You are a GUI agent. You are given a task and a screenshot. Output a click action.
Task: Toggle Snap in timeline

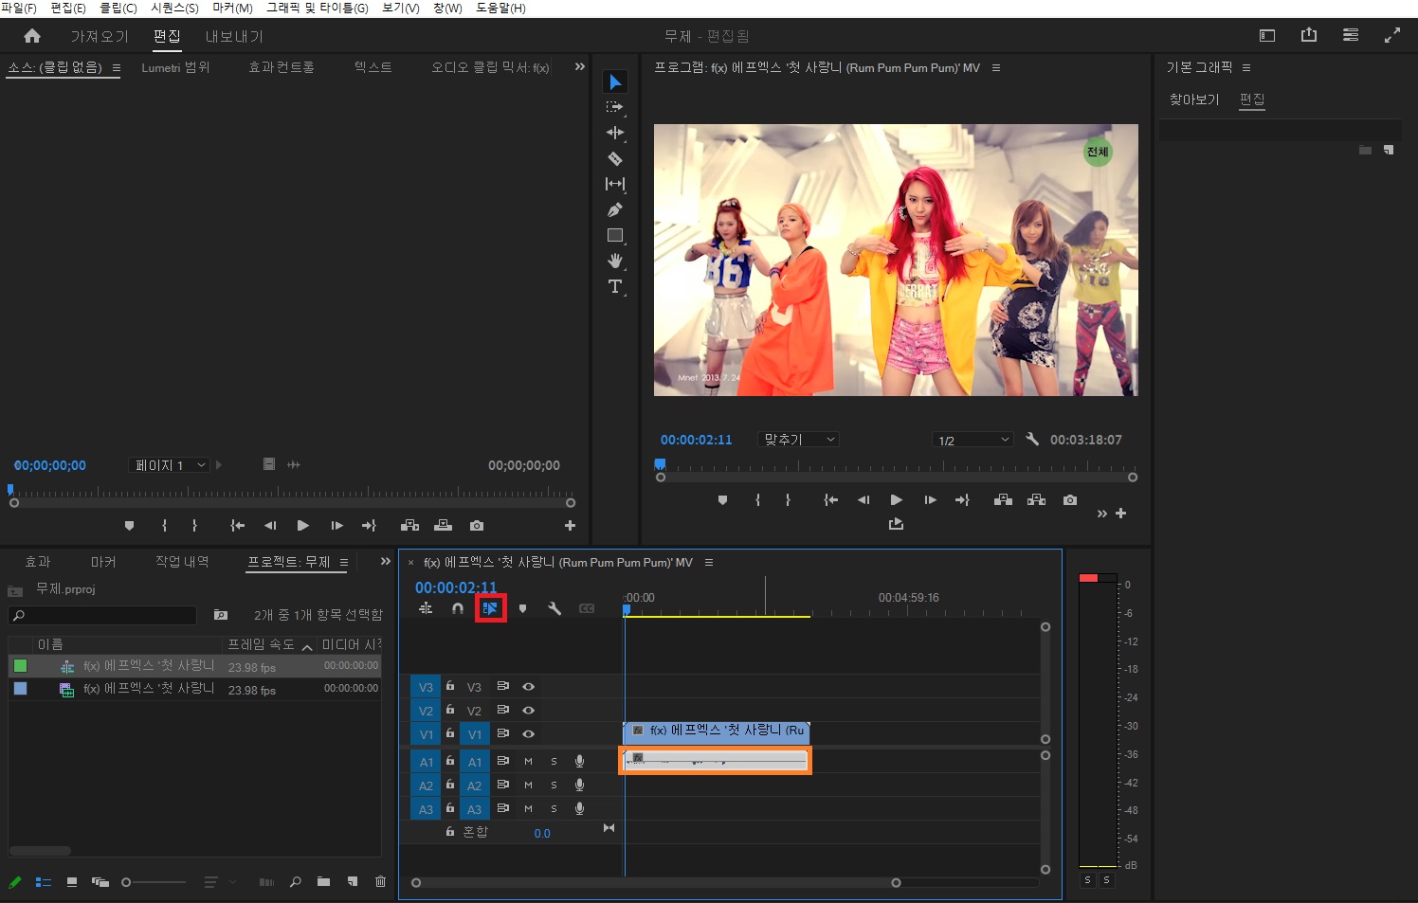[x=458, y=608]
